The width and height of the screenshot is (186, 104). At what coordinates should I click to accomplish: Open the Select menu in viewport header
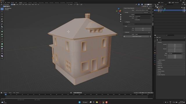coord(20,5)
